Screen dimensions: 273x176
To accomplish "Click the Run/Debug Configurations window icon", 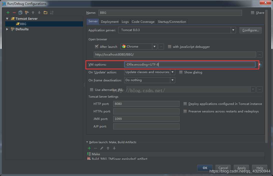I will pyautogui.click(x=4, y=4).
